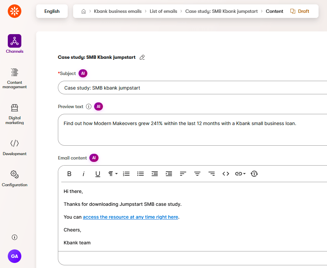The width and height of the screenshot is (327, 268).
Task: Click the AI badge next to Subject
Action: tap(83, 73)
